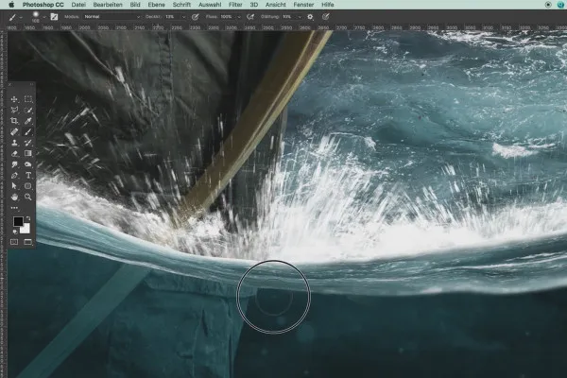Click the screen recording menu bar icon
This screenshot has height=378, width=567.
pyautogui.click(x=548, y=5)
